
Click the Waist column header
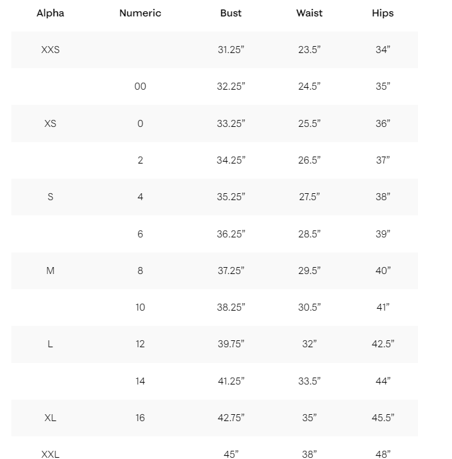pyautogui.click(x=310, y=13)
